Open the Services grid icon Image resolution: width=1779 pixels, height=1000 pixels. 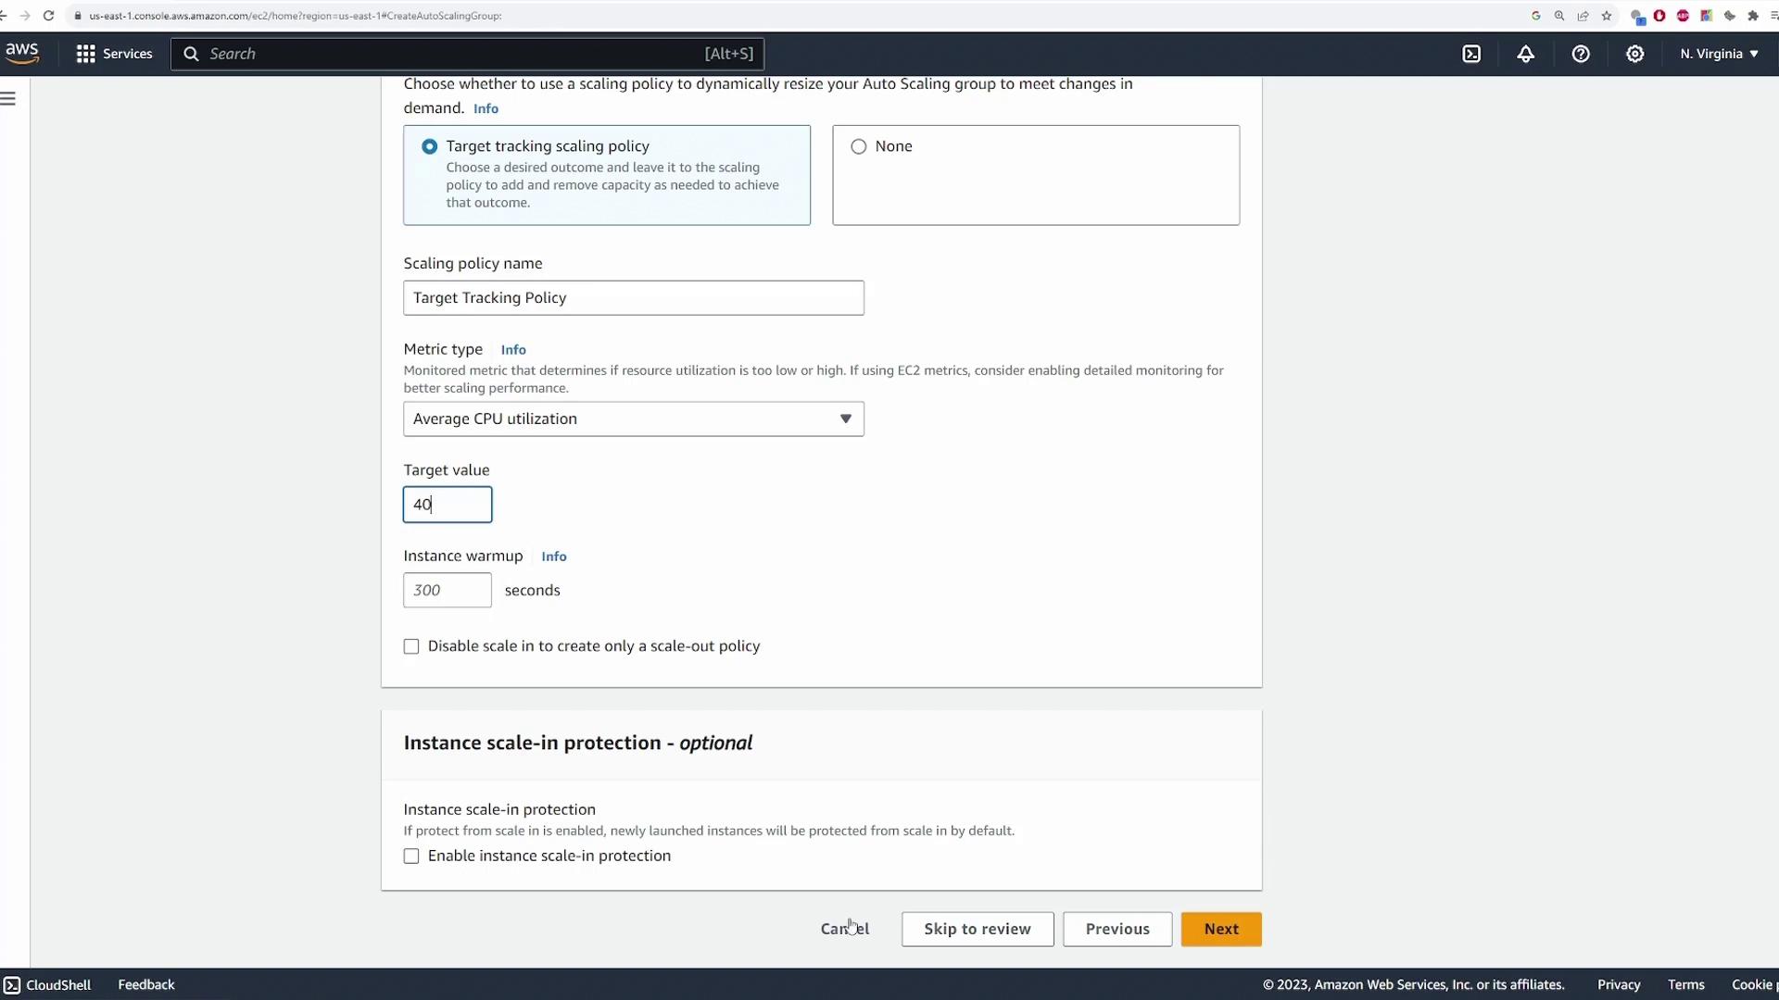(x=86, y=54)
